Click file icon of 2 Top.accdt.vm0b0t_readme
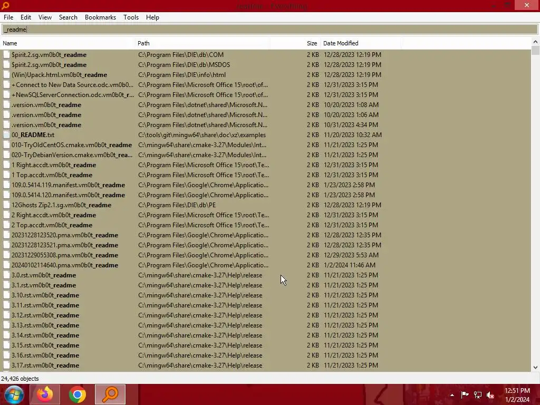This screenshot has height=405, width=540. click(6, 225)
